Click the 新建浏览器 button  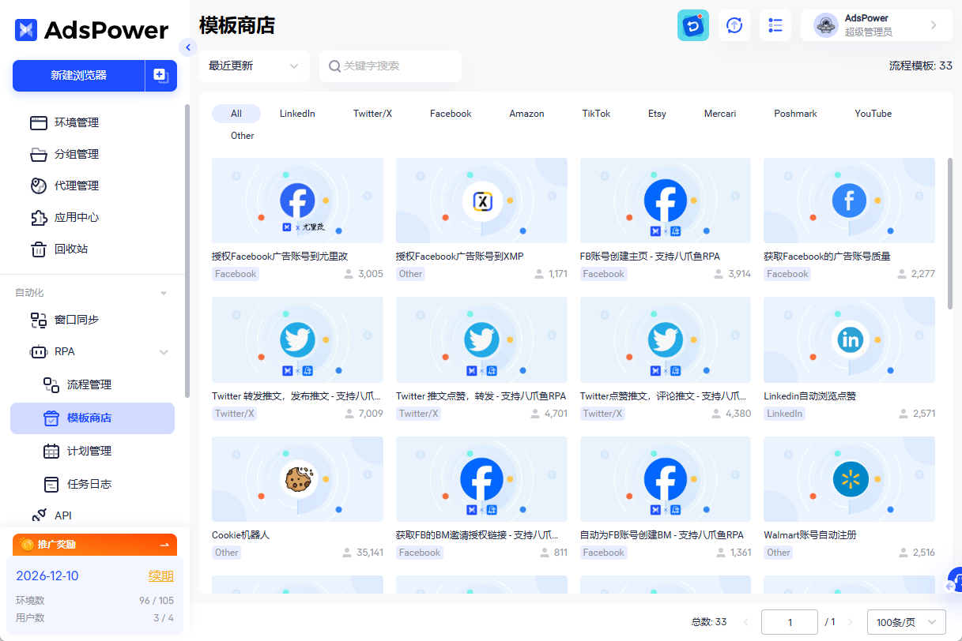(x=79, y=76)
